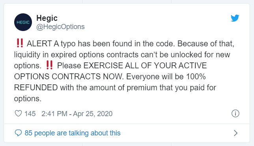Open "85 people are talking about this"

(x=73, y=133)
